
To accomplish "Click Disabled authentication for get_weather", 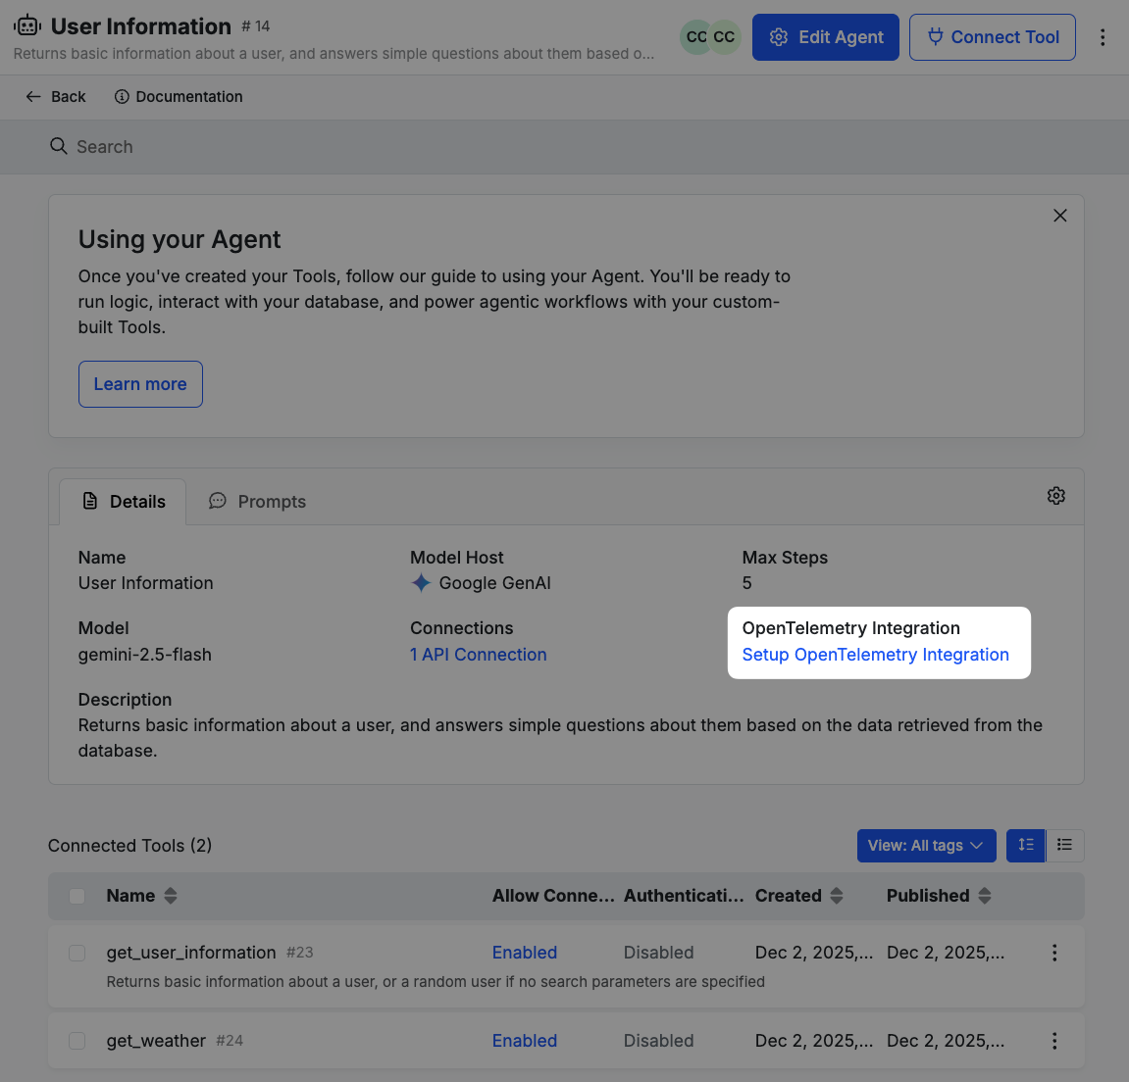I will pos(659,1041).
